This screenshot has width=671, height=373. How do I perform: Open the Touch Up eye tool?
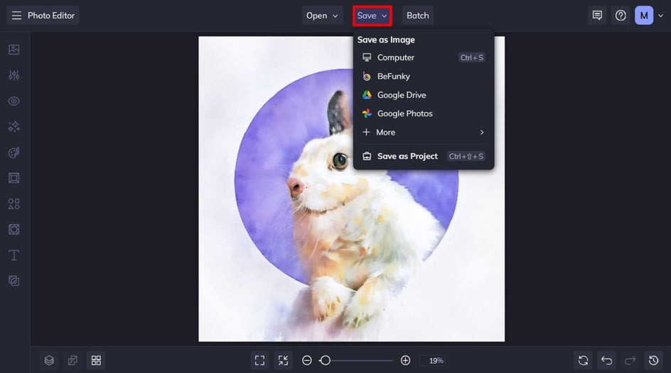(x=14, y=101)
